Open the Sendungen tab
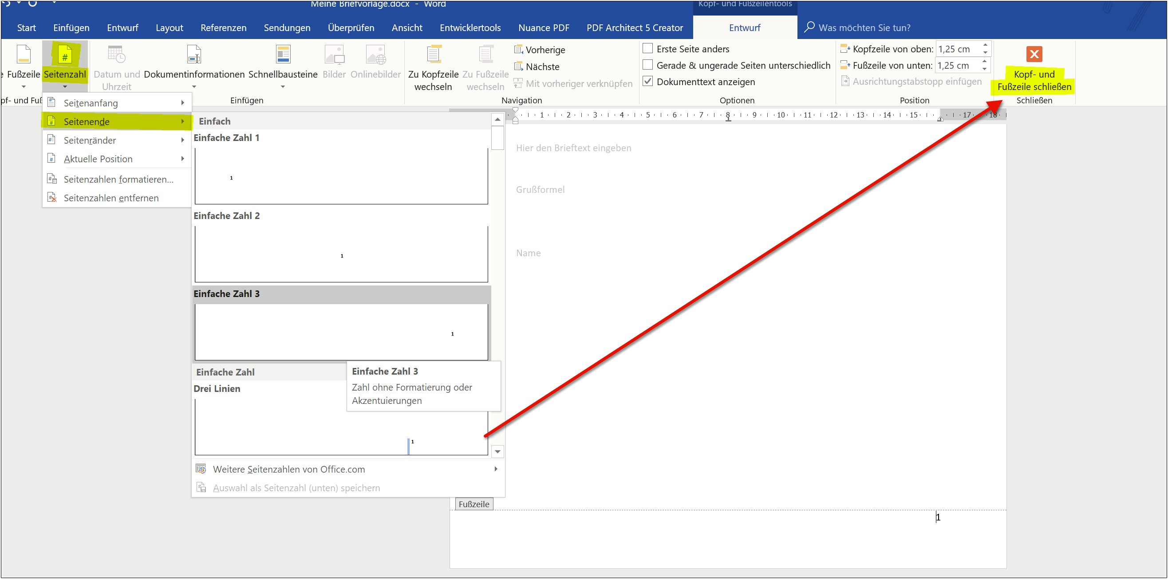This screenshot has width=1168, height=579. click(287, 27)
